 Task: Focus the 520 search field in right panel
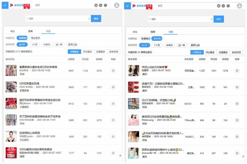(x=181, y=19)
